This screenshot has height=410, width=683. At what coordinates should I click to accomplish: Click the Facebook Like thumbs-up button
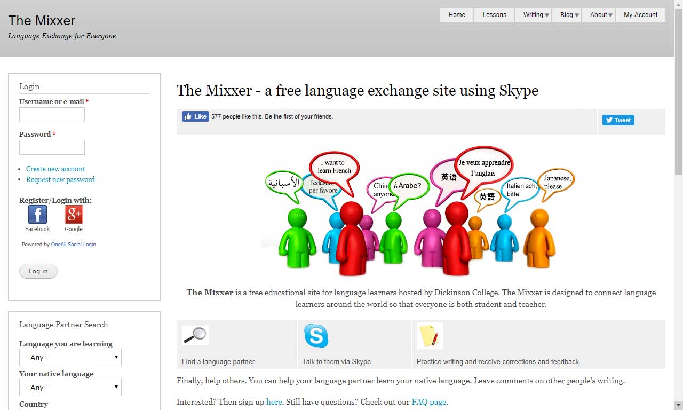point(195,116)
